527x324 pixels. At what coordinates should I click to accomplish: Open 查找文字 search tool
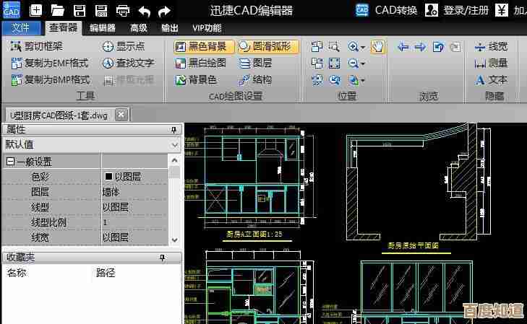tap(128, 63)
